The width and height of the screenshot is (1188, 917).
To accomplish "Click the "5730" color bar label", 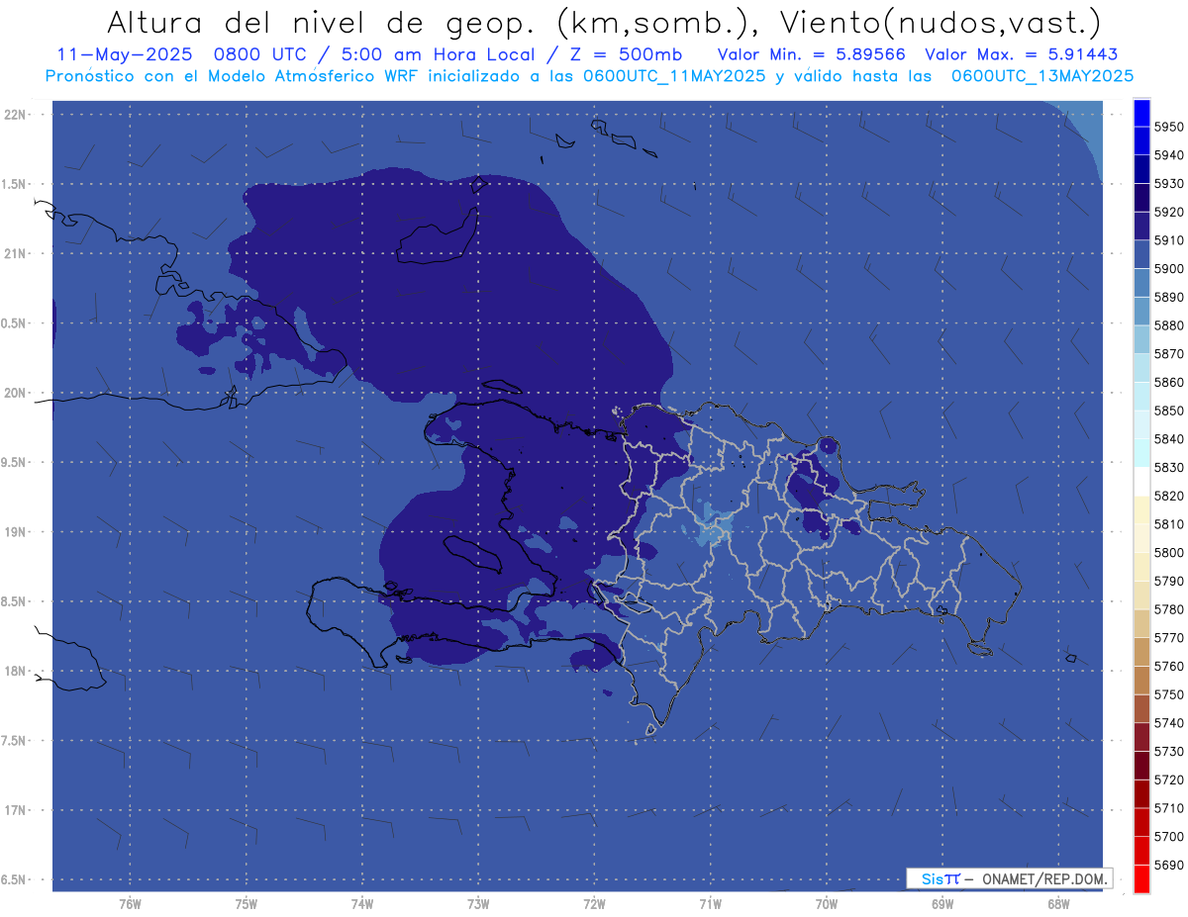I will (x=1169, y=751).
